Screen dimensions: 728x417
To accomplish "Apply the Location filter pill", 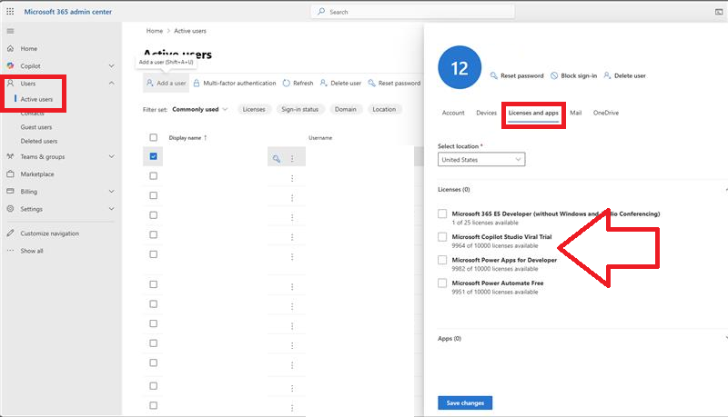I will 384,109.
